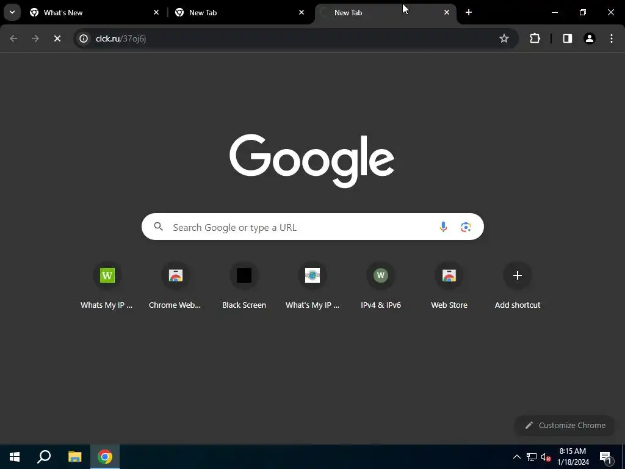Bookmark this tab with star icon
This screenshot has height=469, width=625.
tap(504, 38)
